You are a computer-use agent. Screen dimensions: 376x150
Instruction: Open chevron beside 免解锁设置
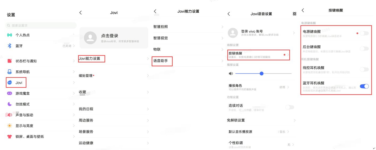294,120
